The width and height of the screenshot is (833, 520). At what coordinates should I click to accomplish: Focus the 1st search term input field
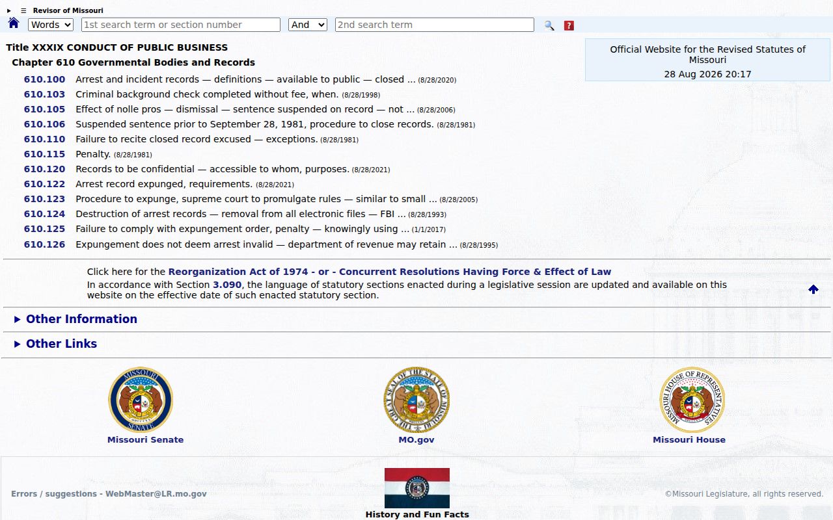[181, 25]
